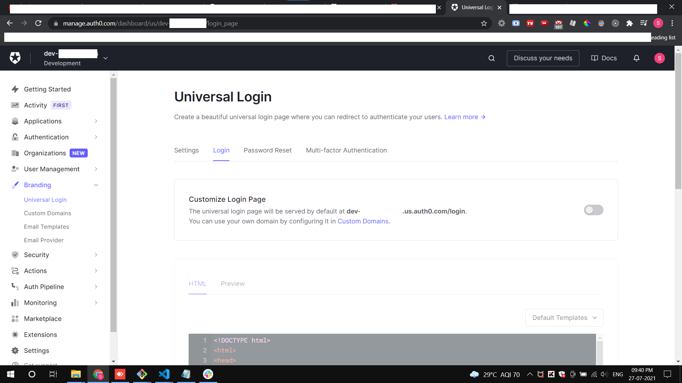Viewport: 682px width, 383px height.
Task: Click the Marketplace grid icon
Action: [x=15, y=319]
